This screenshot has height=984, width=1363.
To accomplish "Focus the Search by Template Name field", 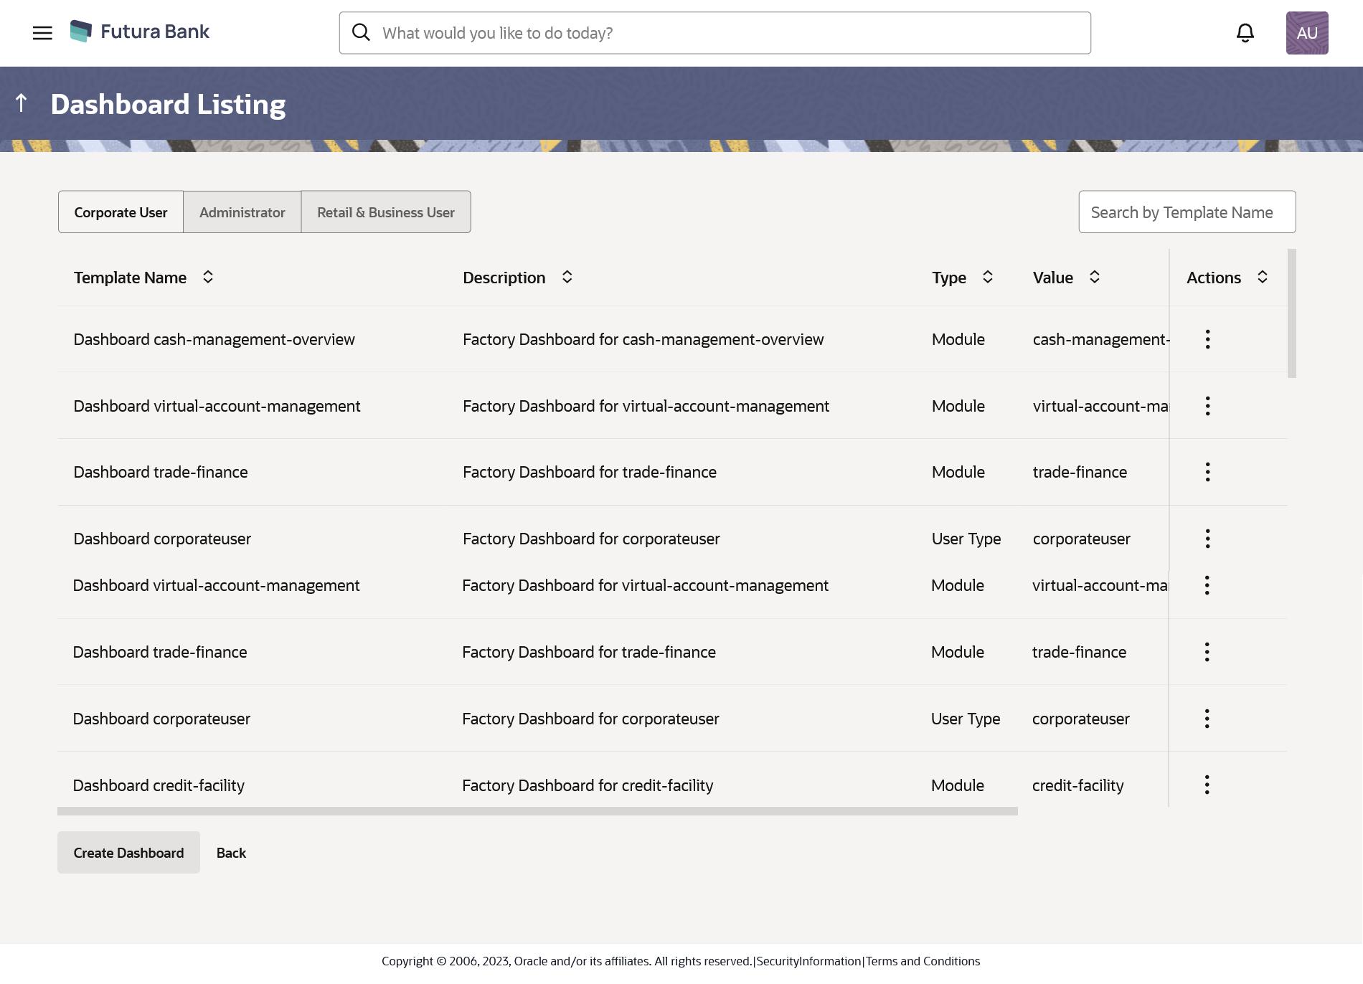I will pos(1187,212).
